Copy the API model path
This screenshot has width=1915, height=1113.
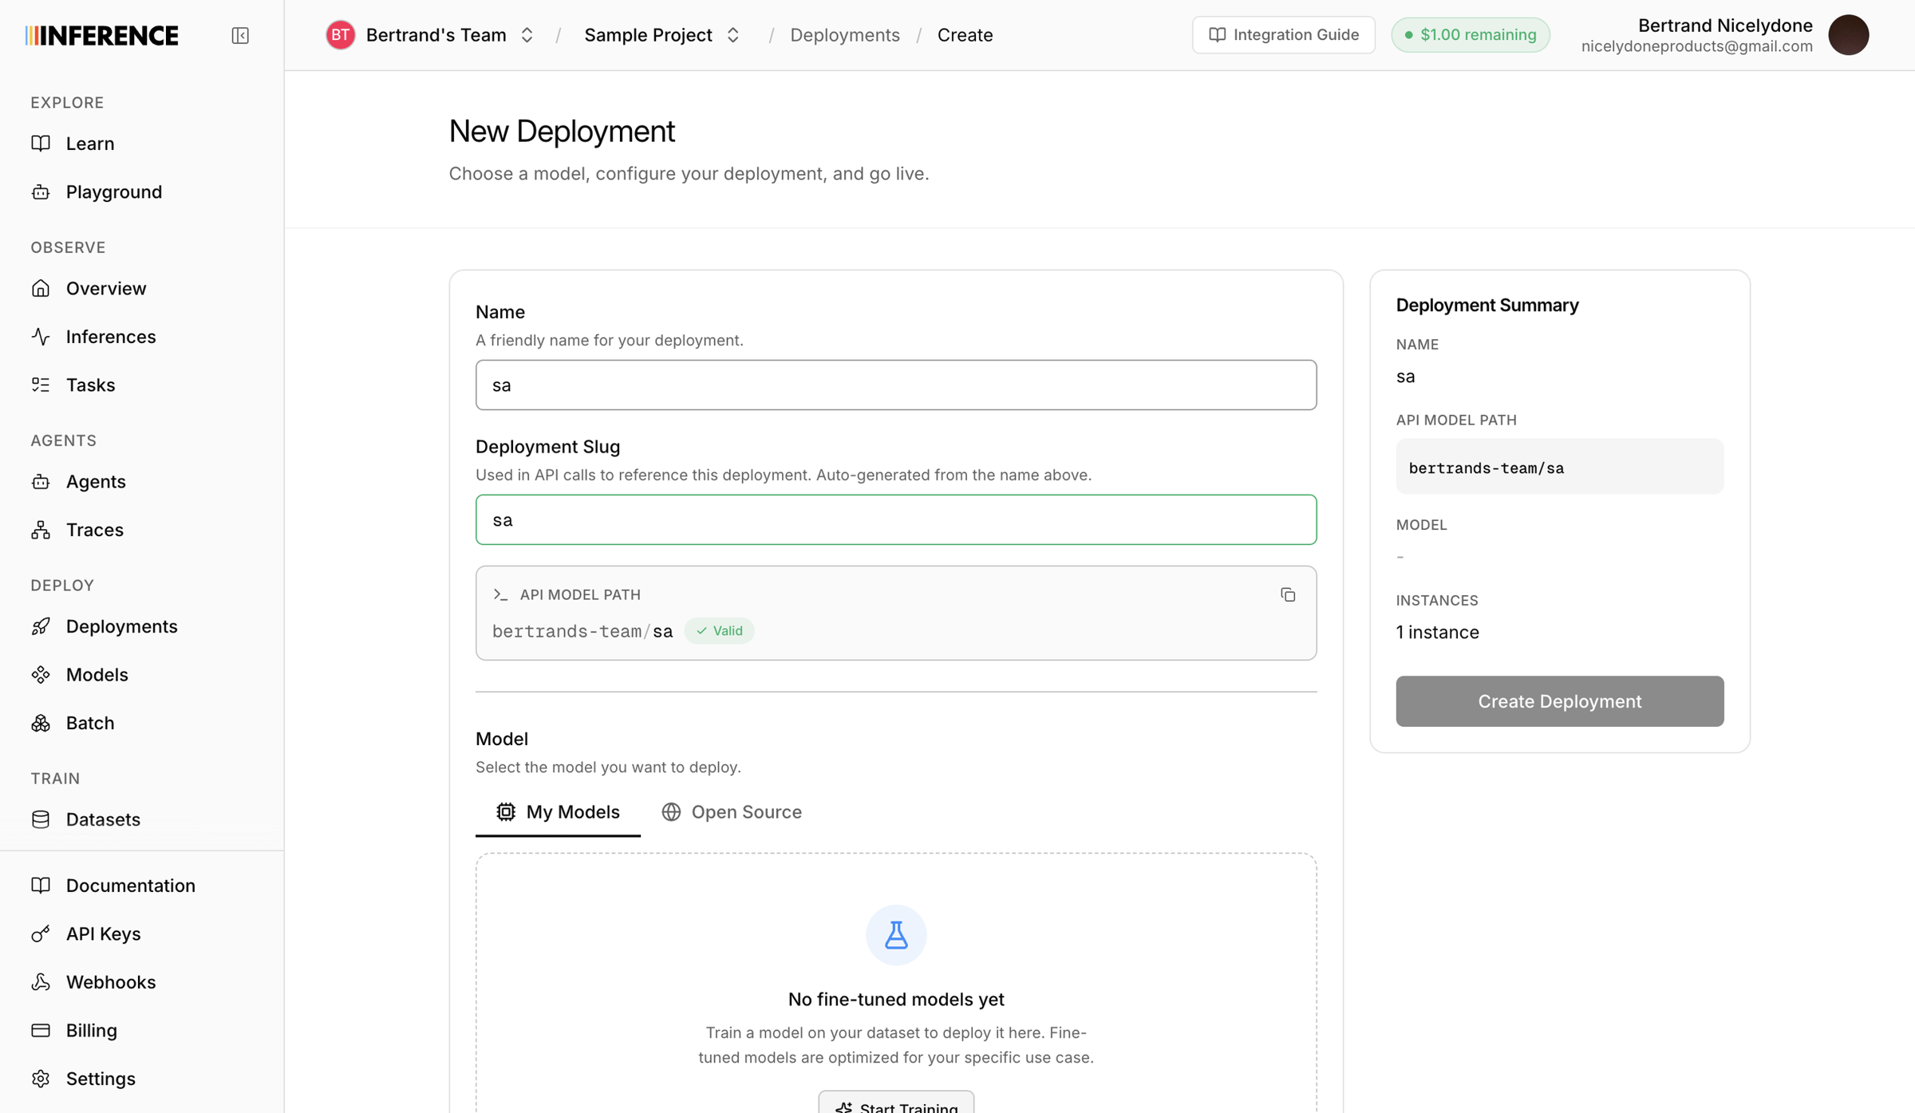point(1288,594)
